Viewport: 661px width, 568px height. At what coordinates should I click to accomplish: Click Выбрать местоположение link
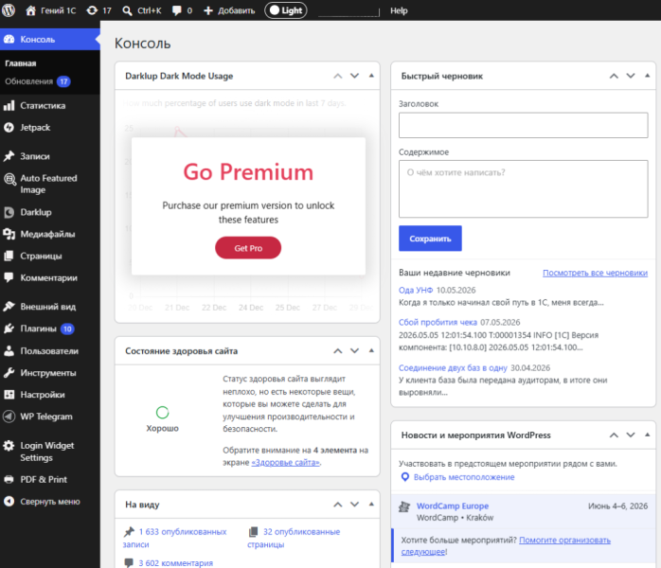click(x=464, y=477)
